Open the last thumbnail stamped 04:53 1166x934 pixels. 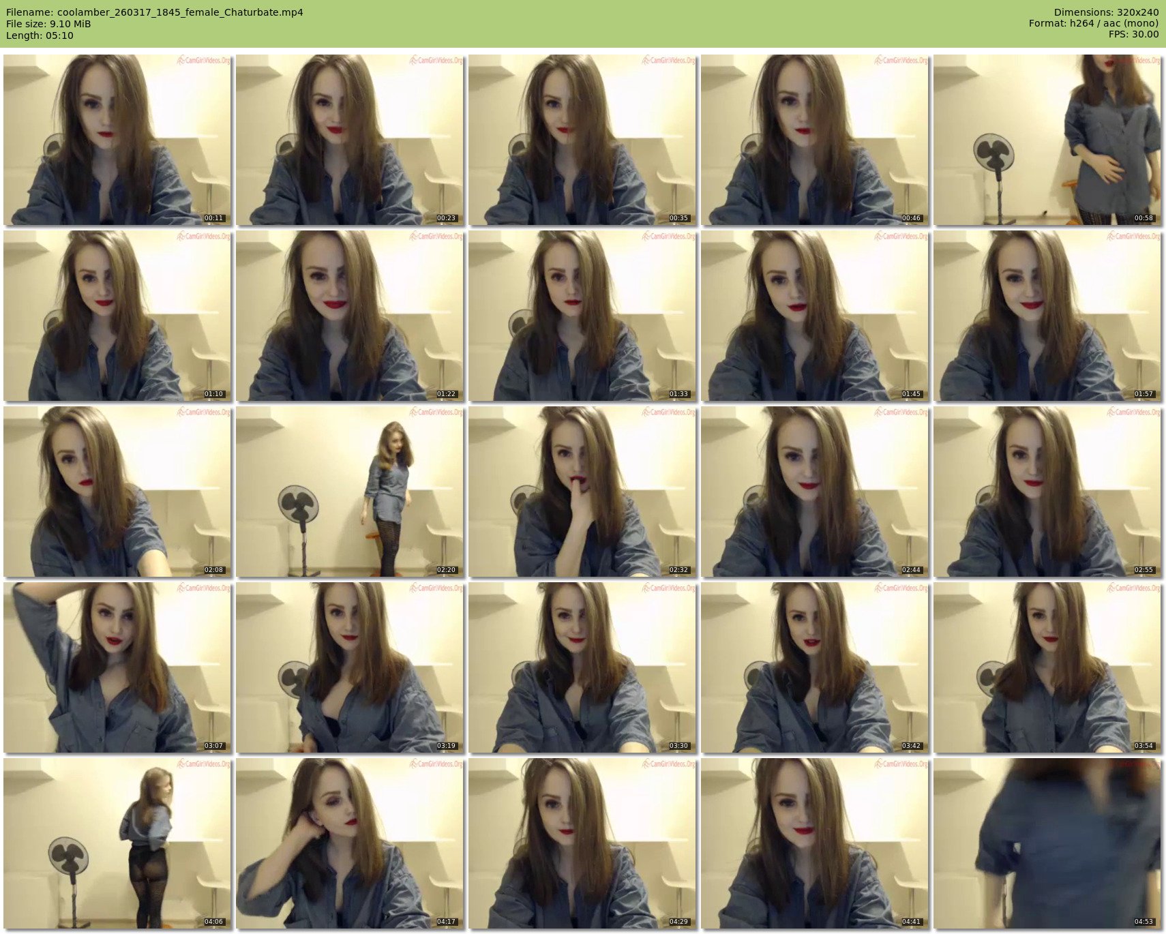(x=1047, y=843)
